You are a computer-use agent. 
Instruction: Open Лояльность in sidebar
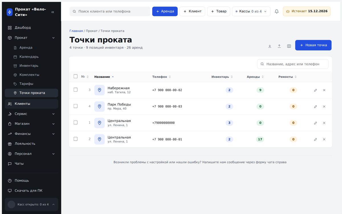pyautogui.click(x=31, y=144)
